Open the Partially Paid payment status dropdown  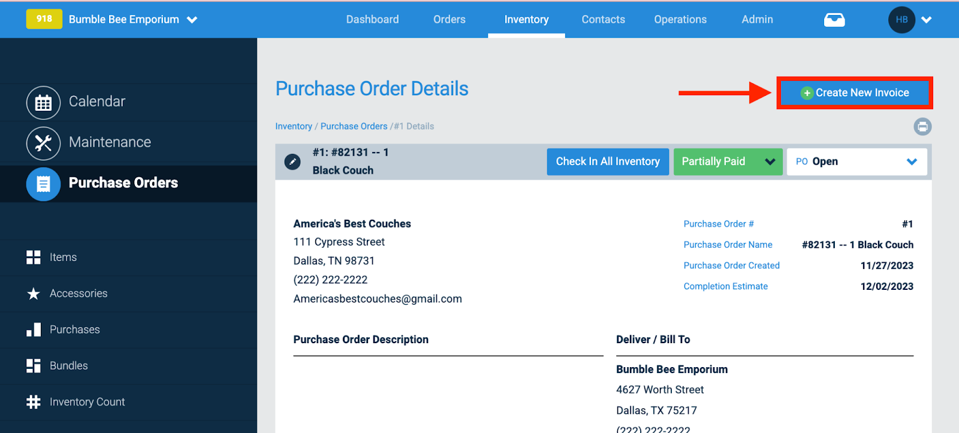tap(727, 161)
